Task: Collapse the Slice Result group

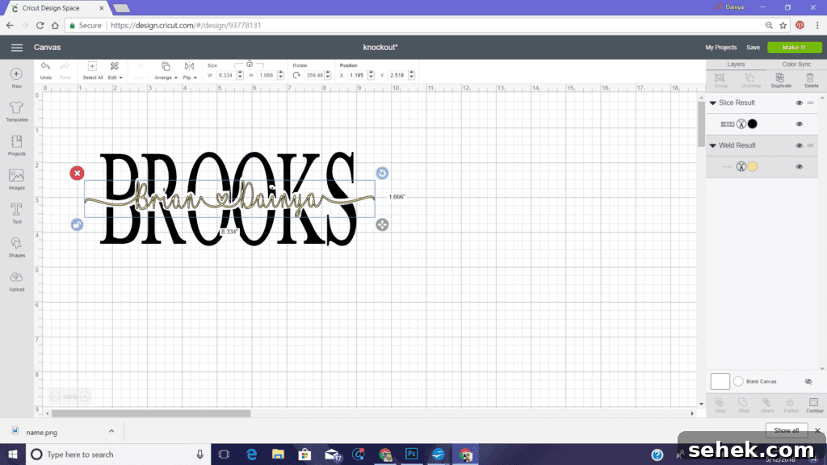Action: [x=712, y=103]
